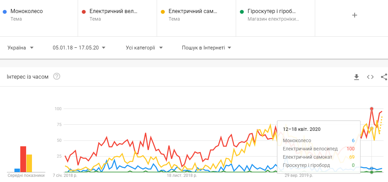Open the help icon next to Інтерес із часом
Image resolution: width=388 pixels, height=182 pixels.
(57, 77)
